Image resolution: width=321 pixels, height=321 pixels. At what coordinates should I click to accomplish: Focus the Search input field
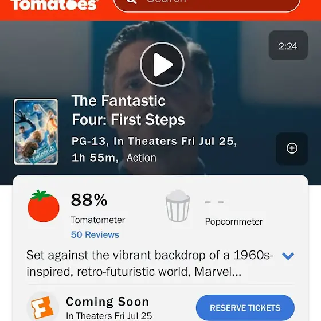207,5
